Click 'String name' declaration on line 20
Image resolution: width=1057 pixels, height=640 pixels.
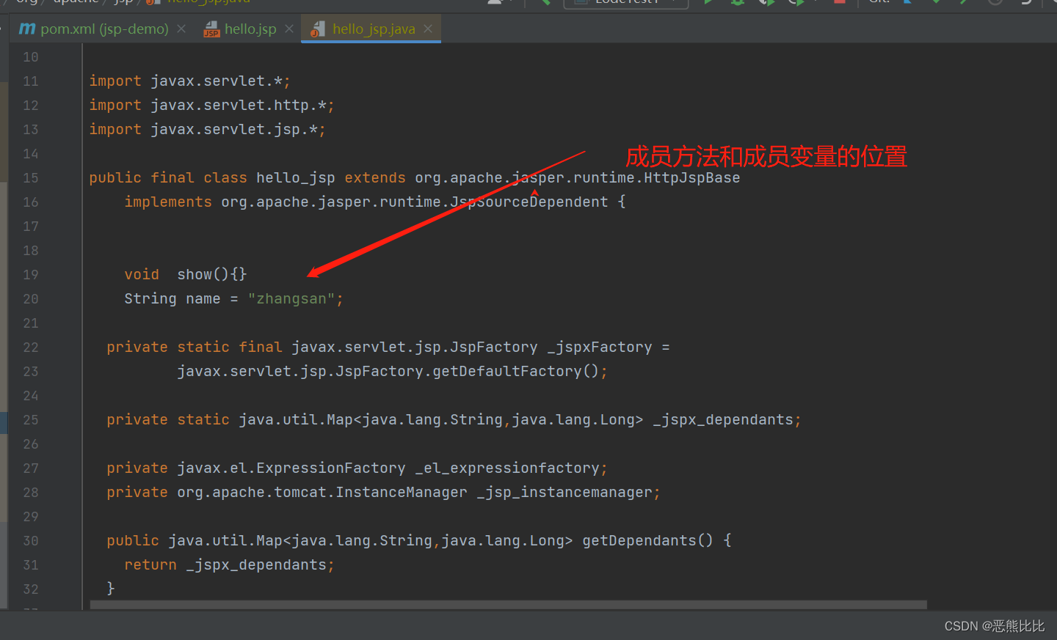click(x=172, y=299)
